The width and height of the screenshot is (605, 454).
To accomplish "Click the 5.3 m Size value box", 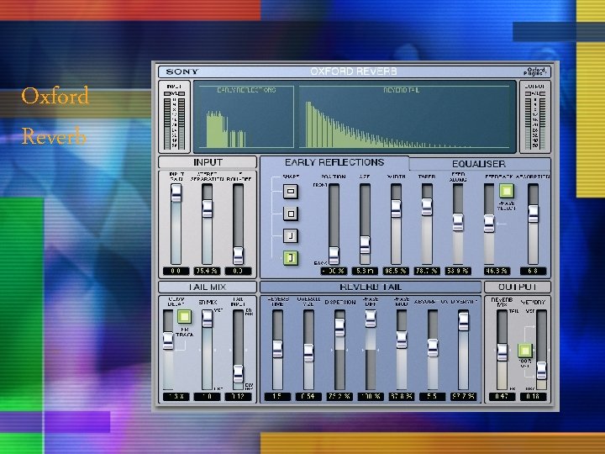I will (x=365, y=271).
